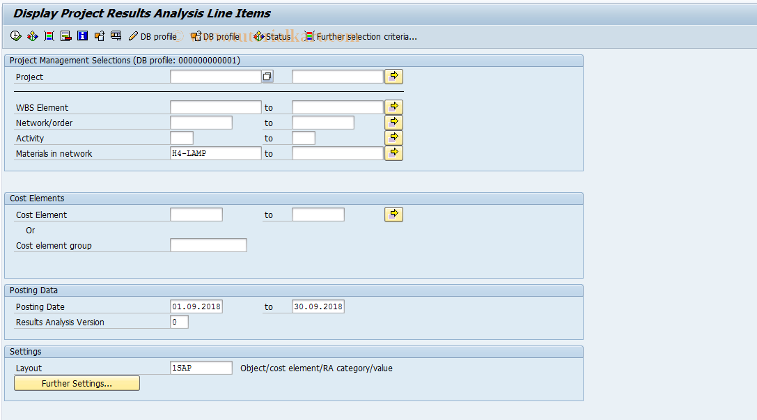Click the Project from input field
Image resolution: width=757 pixels, height=420 pixels.
coord(216,77)
